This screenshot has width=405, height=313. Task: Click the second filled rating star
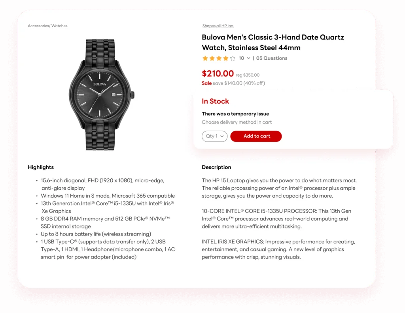212,58
